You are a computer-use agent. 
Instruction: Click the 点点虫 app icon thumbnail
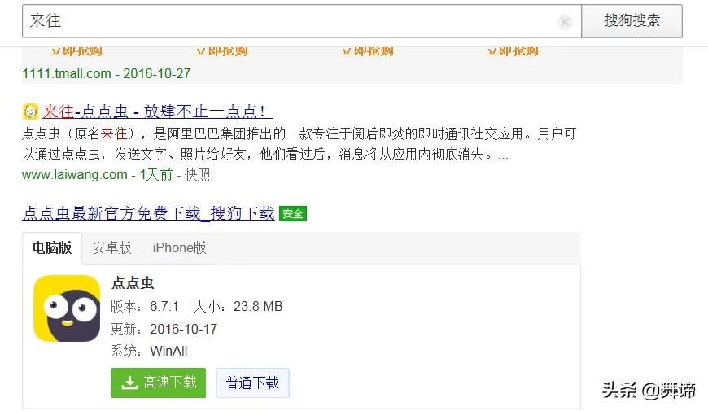pos(67,308)
